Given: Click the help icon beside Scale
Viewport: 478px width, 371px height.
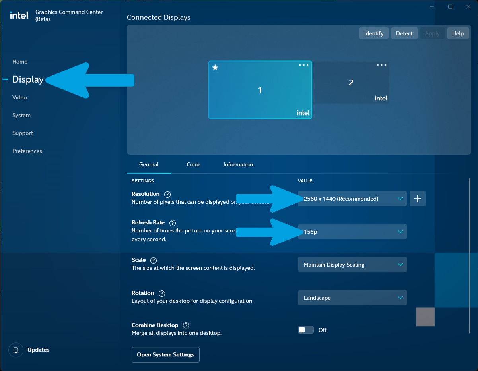Looking at the screenshot, I should pyautogui.click(x=154, y=261).
